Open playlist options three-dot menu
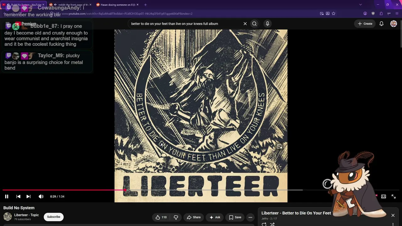The height and width of the screenshot is (226, 402). [x=393, y=224]
